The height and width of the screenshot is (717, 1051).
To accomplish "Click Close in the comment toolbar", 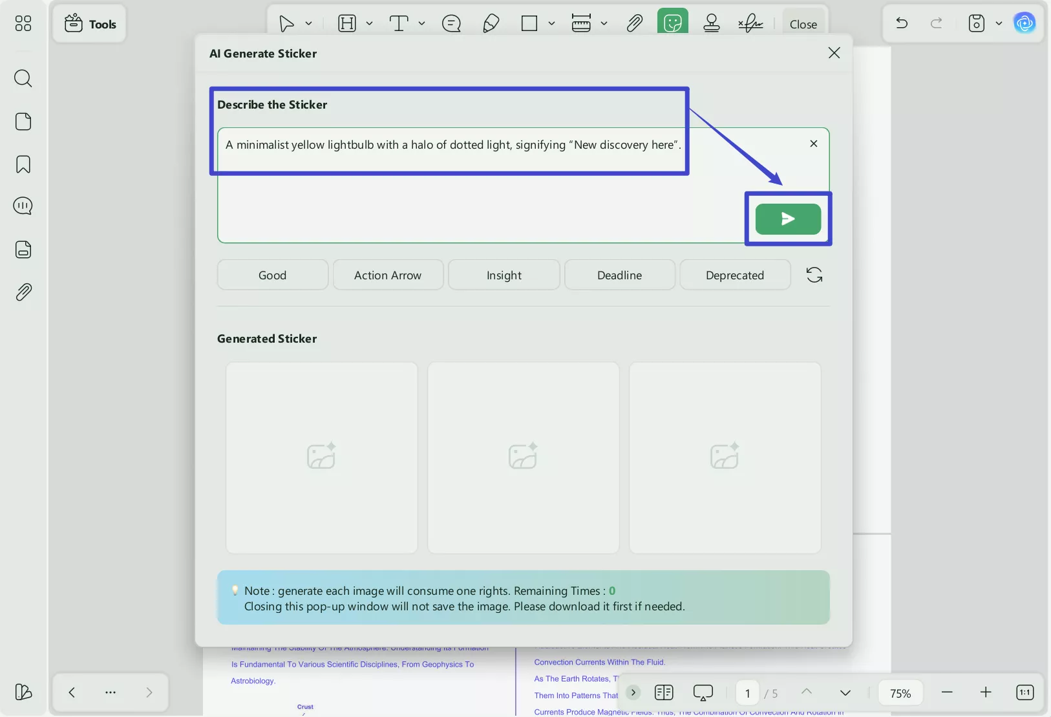I will [x=803, y=24].
